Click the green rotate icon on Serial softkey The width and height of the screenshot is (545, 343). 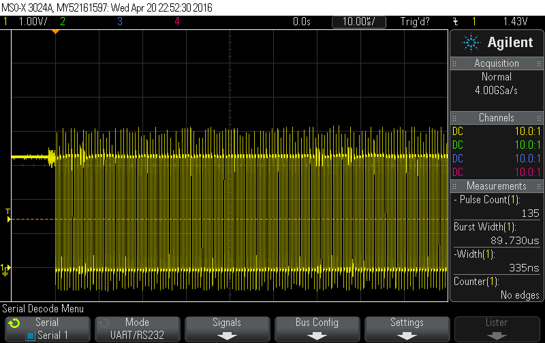click(x=14, y=323)
